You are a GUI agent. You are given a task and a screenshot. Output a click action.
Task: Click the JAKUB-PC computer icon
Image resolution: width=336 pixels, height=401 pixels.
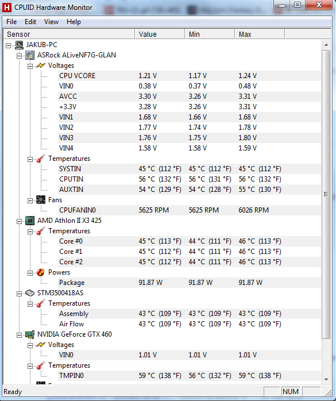tap(19, 45)
